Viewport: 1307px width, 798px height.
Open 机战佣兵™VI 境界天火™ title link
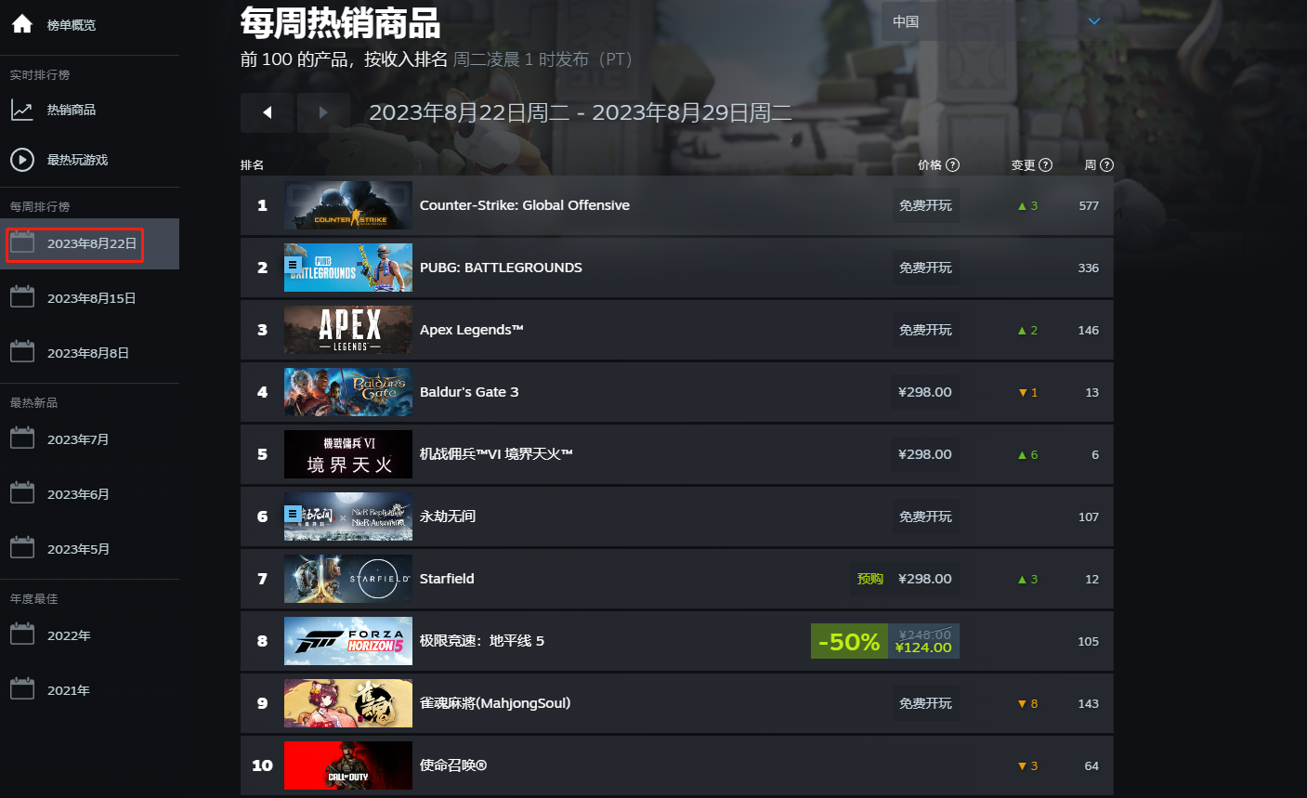[x=496, y=454]
